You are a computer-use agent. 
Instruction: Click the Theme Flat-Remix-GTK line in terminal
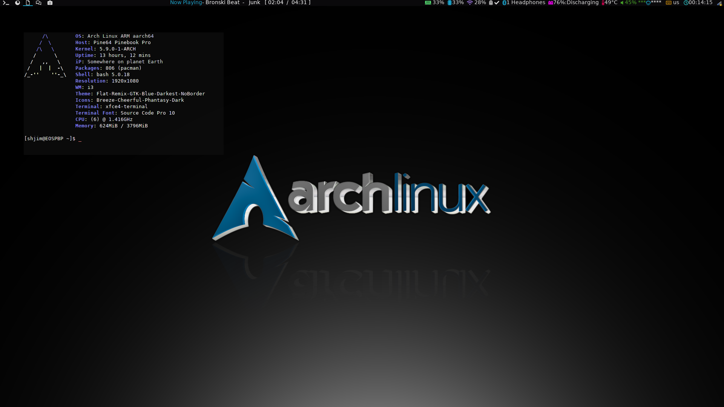[x=140, y=94]
